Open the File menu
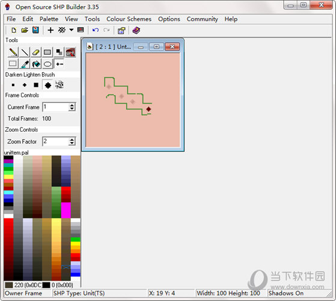The image size is (336, 301). (11, 19)
